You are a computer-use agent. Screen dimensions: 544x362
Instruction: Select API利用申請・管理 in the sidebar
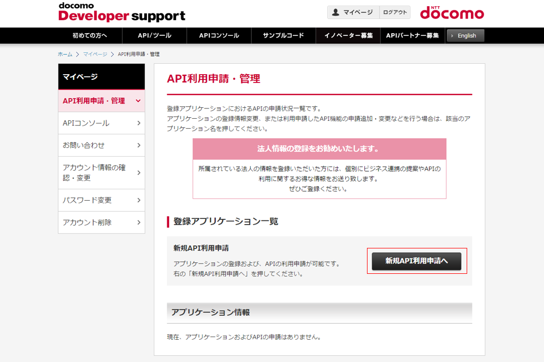pyautogui.click(x=101, y=101)
